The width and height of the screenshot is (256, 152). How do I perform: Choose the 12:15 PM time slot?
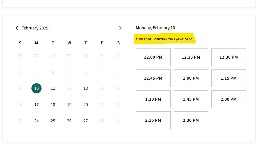point(191,57)
